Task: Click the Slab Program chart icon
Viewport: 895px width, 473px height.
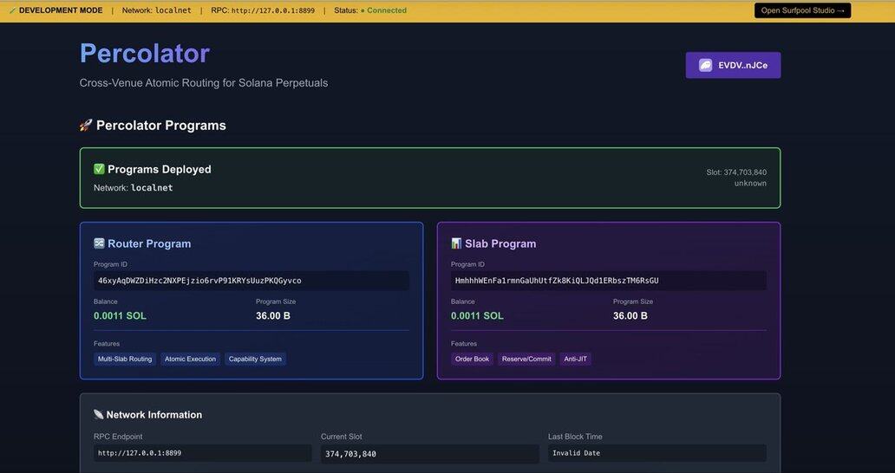Action: (x=456, y=243)
